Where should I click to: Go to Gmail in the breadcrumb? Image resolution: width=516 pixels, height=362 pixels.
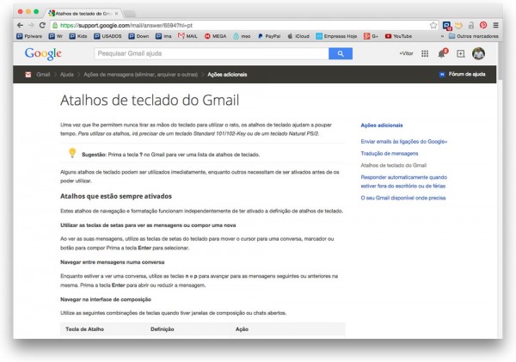point(43,75)
